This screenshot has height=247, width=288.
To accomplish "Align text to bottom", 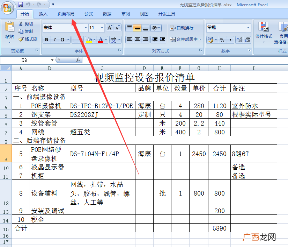I will pos(146,28).
